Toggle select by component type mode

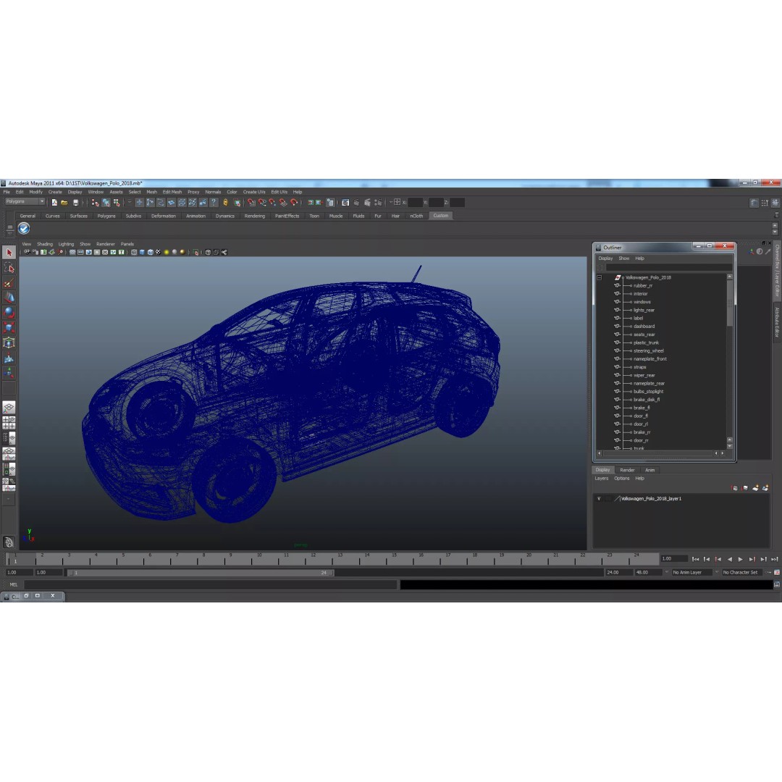tap(117, 203)
